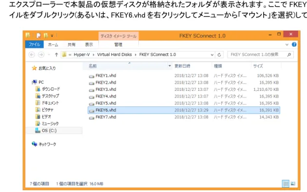Expand the arrow after Hyper-V breadcrumb

pyautogui.click(x=94, y=55)
